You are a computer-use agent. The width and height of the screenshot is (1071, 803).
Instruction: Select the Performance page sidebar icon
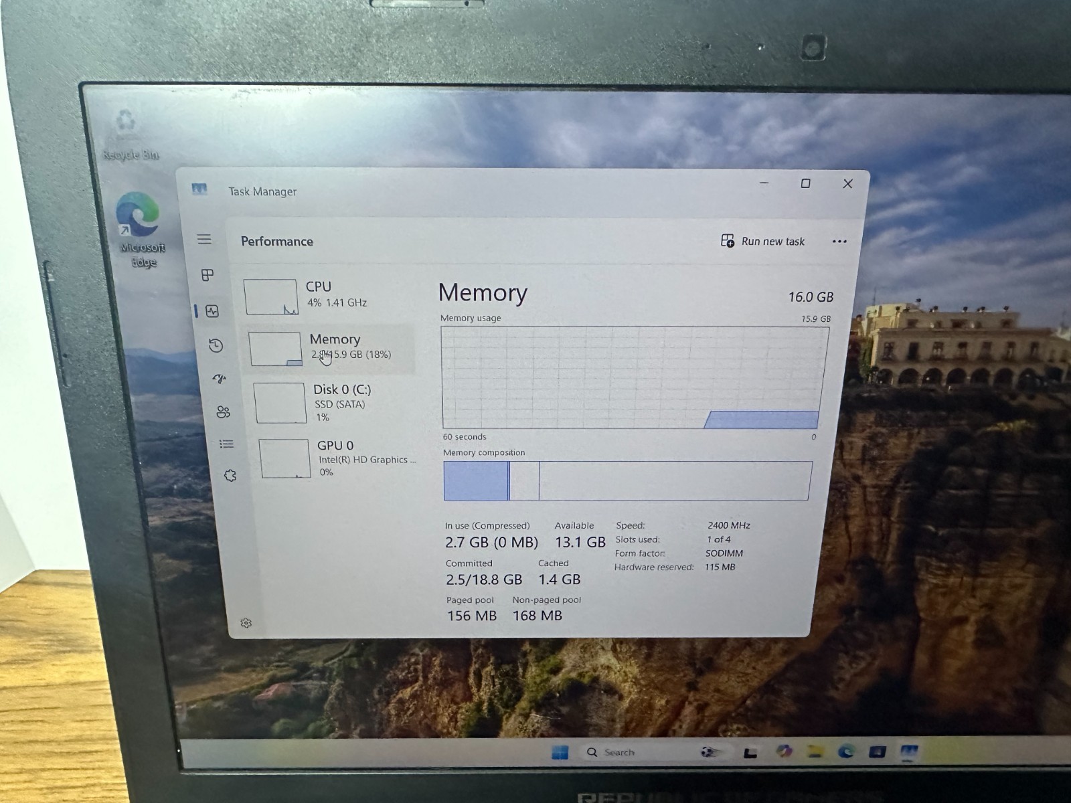click(212, 311)
